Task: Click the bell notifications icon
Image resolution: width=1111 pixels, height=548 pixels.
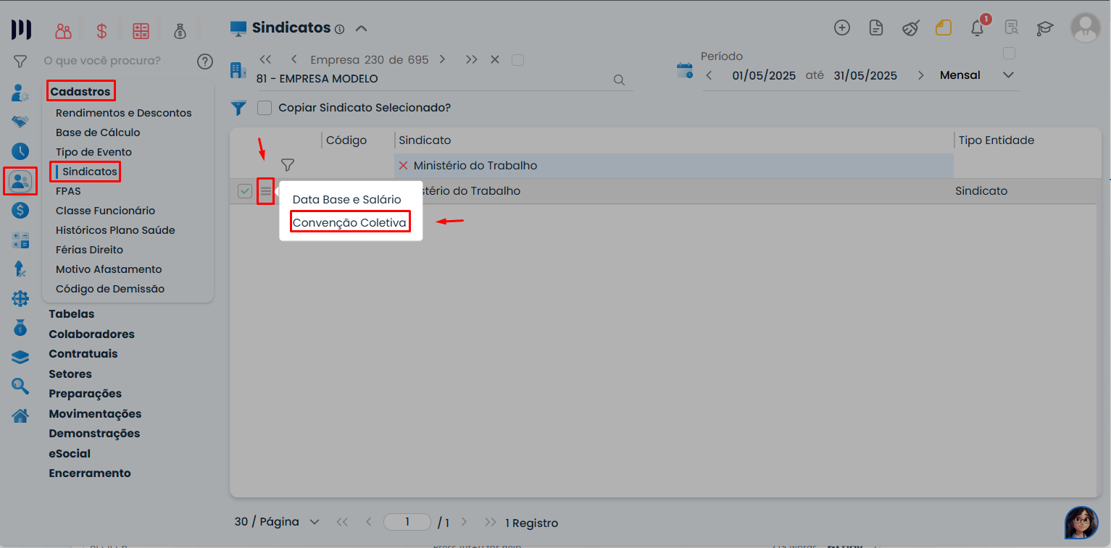Action: [x=977, y=28]
